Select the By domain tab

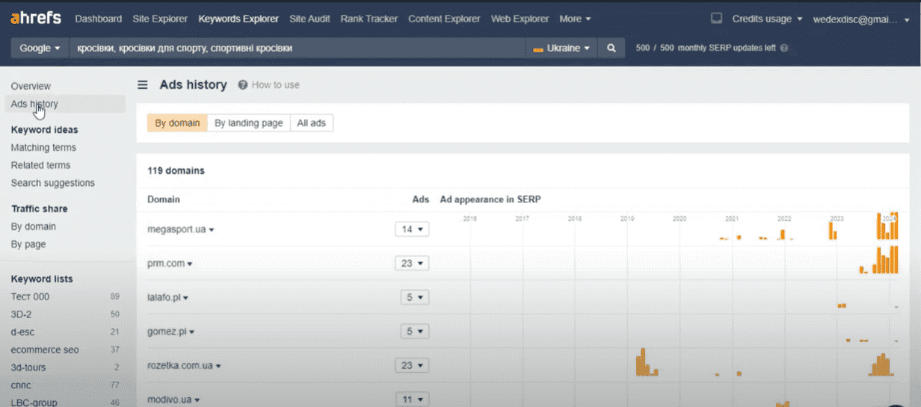177,123
